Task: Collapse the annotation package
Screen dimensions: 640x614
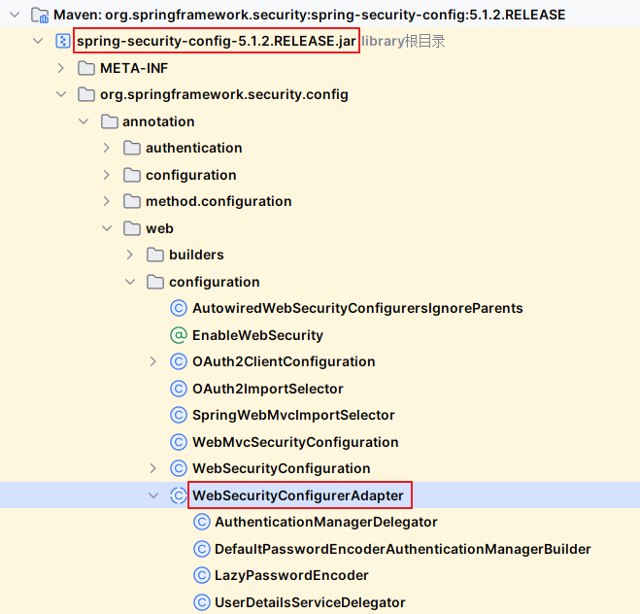Action: point(84,121)
